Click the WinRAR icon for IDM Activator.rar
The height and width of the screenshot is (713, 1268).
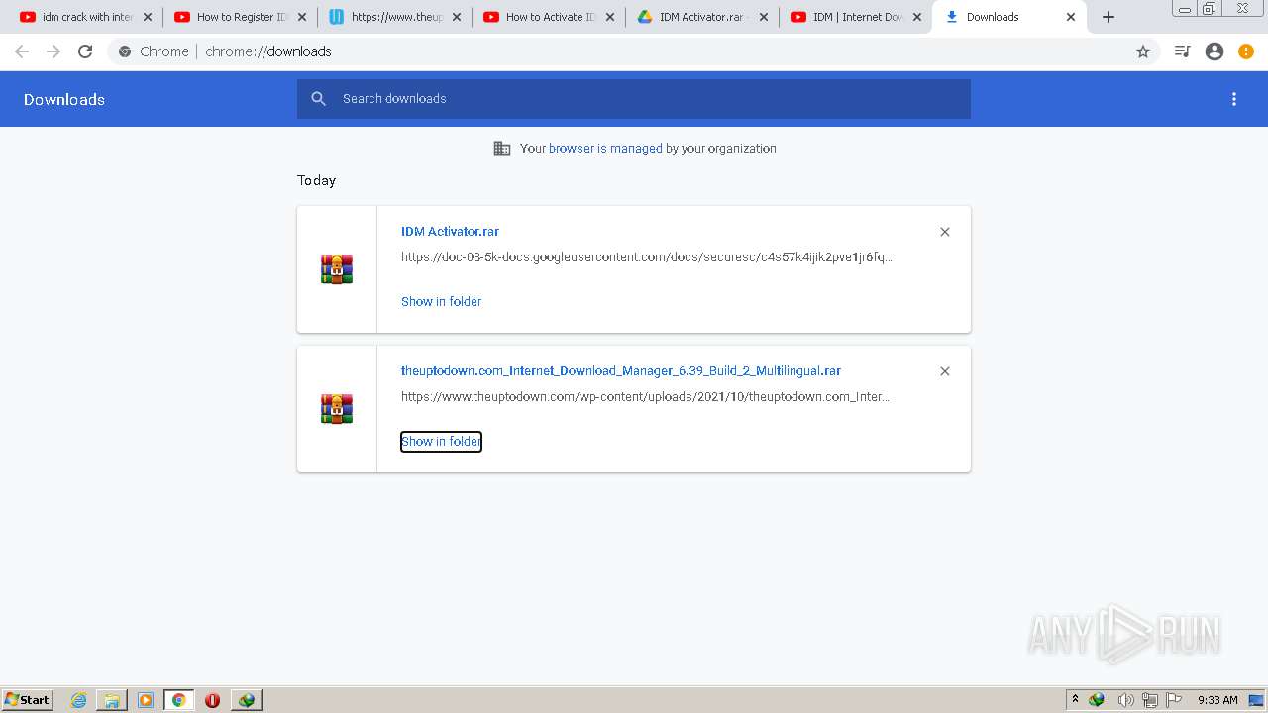(x=337, y=269)
